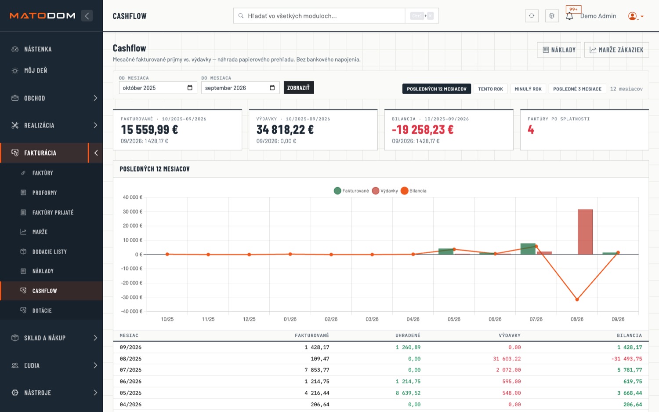Image resolution: width=659 pixels, height=412 pixels.
Task: Click the Obchod briefcase icon
Action: coord(15,98)
